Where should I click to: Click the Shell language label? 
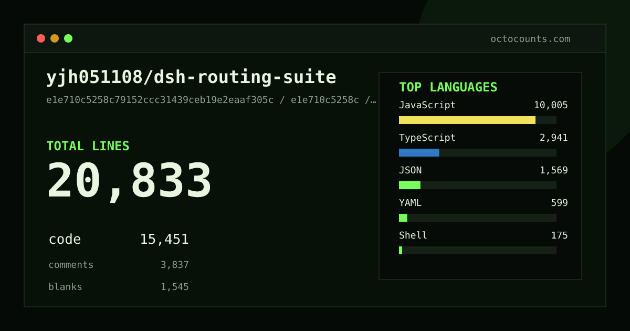pos(413,235)
